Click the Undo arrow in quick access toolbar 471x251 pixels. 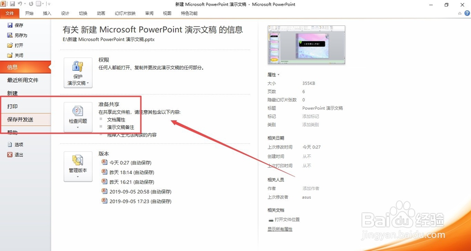[20, 4]
